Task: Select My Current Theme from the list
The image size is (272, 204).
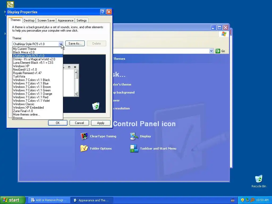Action: tap(38, 49)
